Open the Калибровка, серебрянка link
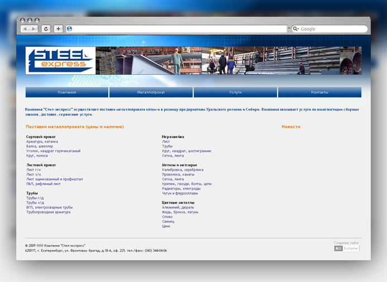387x282 pixels. coord(183,170)
